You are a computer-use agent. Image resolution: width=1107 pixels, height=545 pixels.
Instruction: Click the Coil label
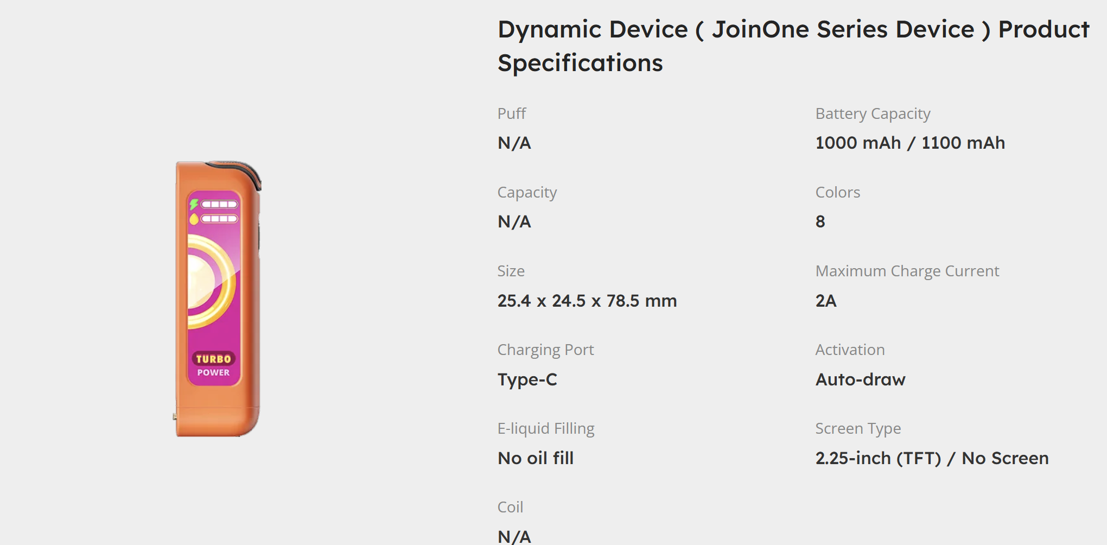(x=510, y=507)
